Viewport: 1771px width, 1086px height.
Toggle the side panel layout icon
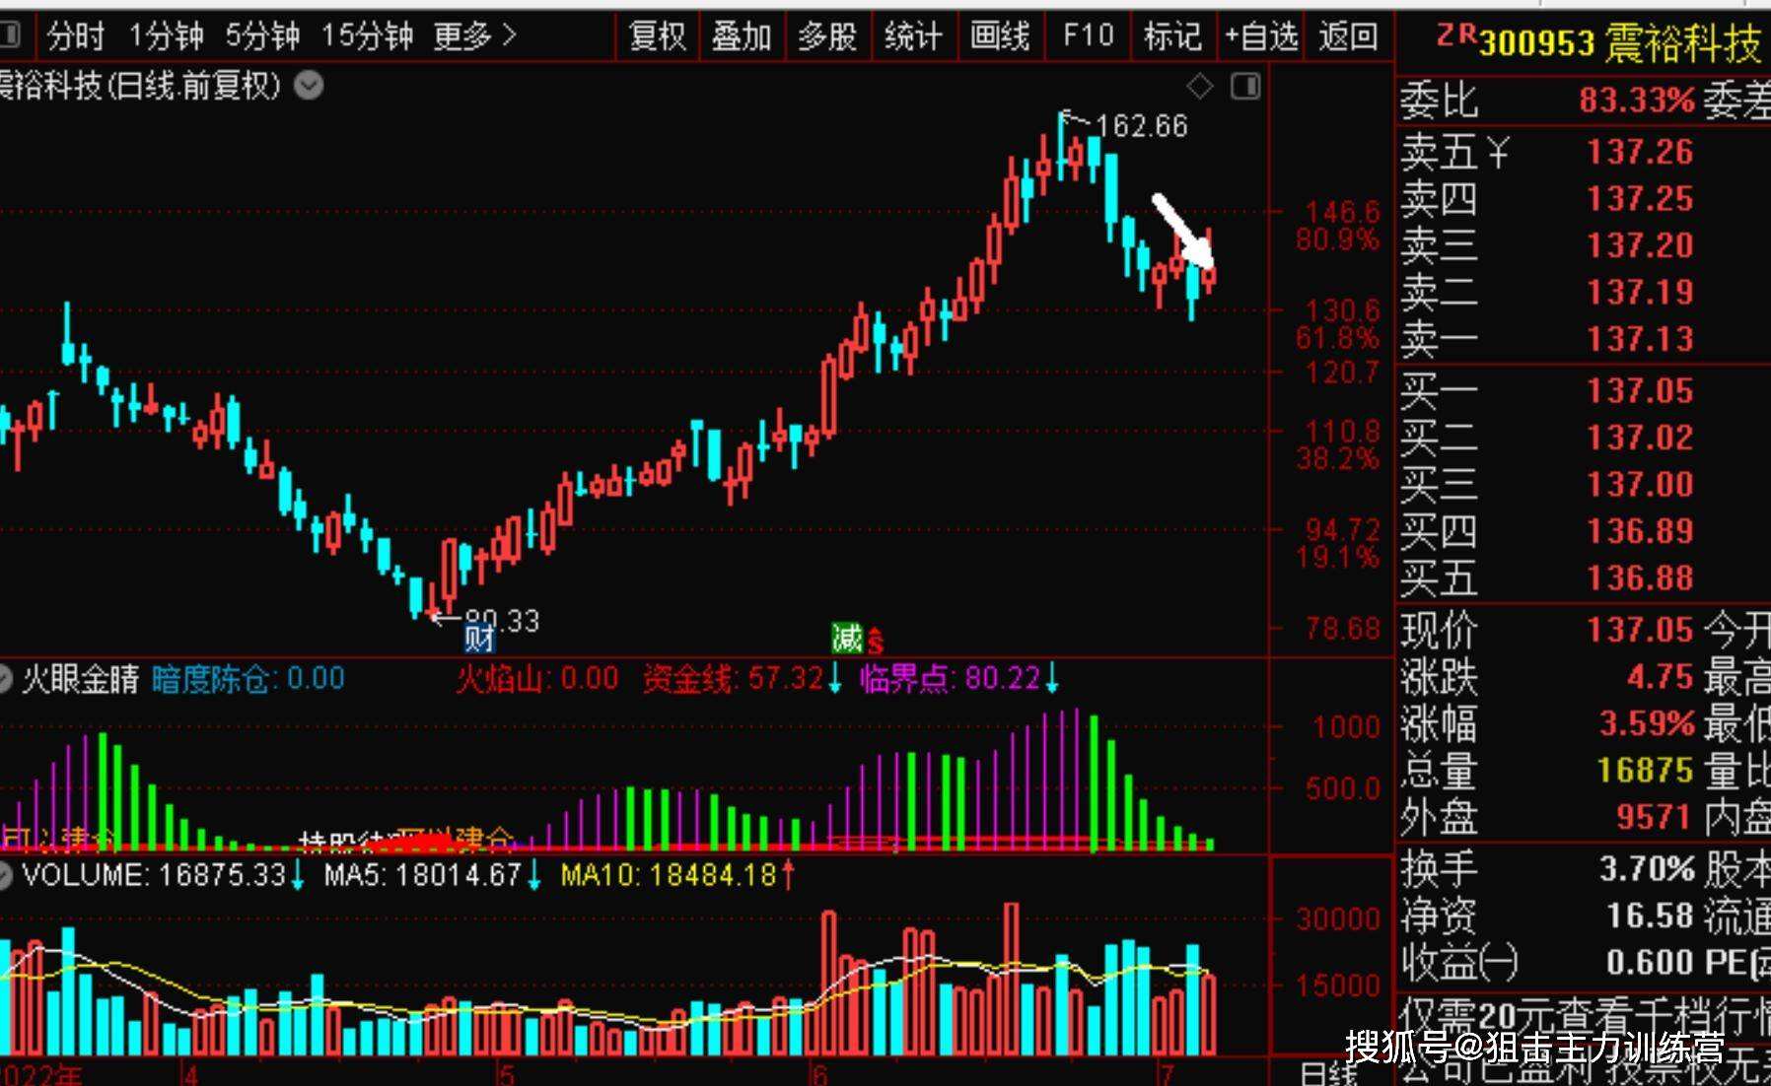[x=1245, y=87]
